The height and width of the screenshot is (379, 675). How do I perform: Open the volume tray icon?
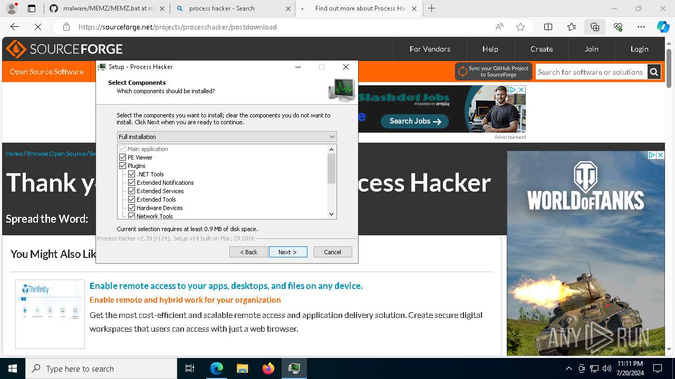tap(607, 368)
